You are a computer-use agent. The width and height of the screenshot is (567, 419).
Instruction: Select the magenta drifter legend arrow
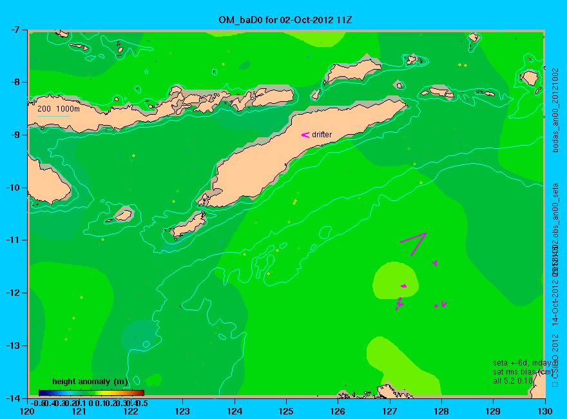(x=305, y=135)
